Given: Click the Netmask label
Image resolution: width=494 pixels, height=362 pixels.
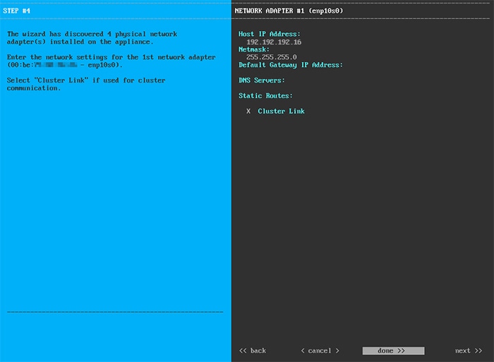Looking at the screenshot, I should click(x=254, y=49).
